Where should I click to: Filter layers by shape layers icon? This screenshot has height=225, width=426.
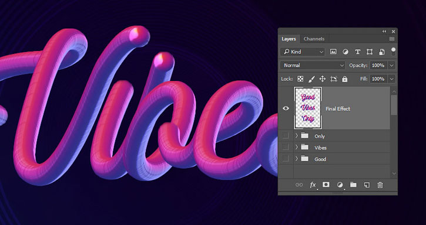pyautogui.click(x=370, y=52)
